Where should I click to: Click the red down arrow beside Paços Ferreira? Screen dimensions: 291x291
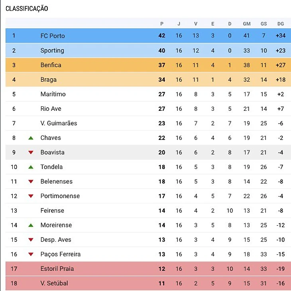click(31, 254)
